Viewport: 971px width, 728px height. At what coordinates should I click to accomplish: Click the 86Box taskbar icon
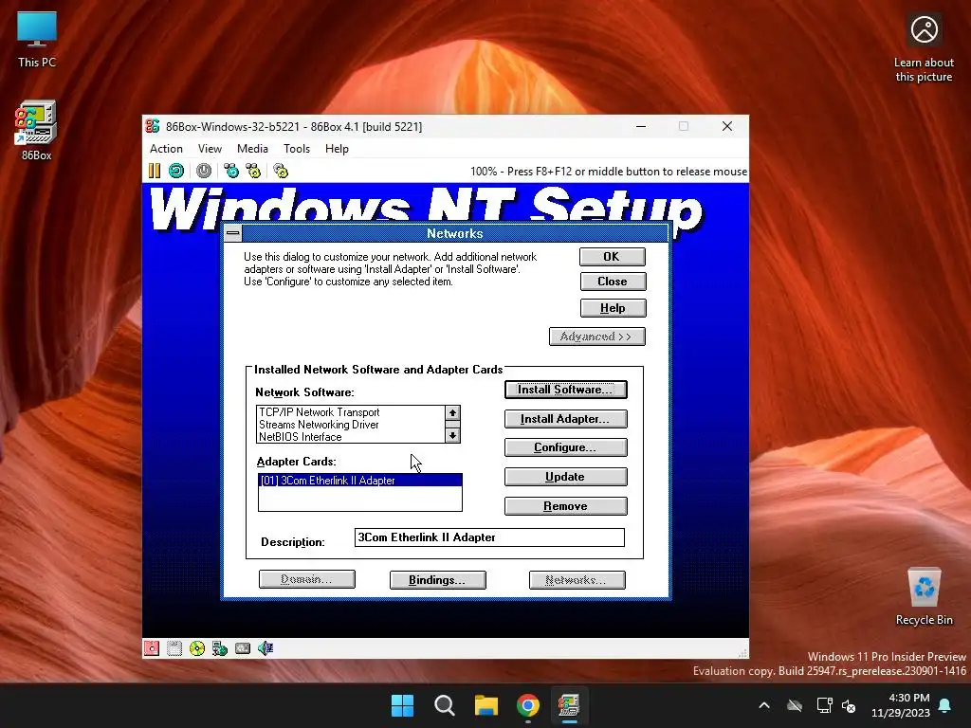tap(569, 705)
